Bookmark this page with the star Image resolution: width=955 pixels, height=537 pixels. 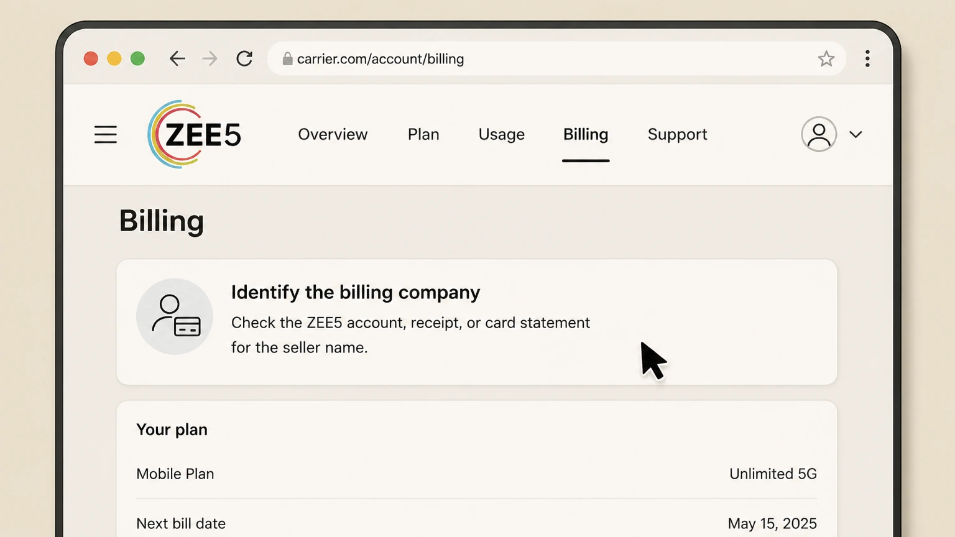click(826, 58)
